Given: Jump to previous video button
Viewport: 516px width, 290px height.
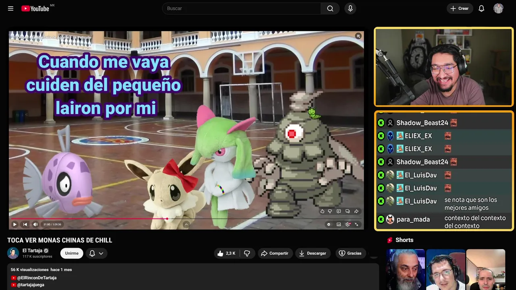Looking at the screenshot, I should (25, 224).
